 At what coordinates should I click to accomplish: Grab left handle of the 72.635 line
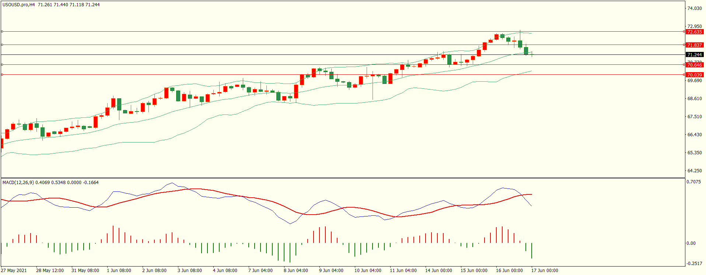coord(2,32)
